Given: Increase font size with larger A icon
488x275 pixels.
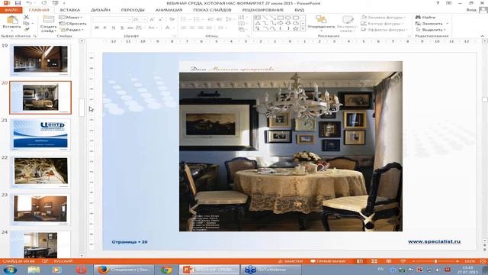Looking at the screenshot, I should 152,19.
